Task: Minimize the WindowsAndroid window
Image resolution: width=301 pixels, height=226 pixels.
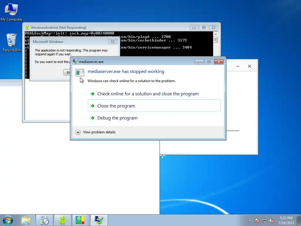Action: (194, 28)
